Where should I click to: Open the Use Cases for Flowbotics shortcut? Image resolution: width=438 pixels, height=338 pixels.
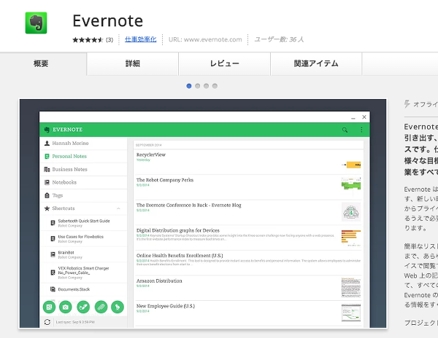[x=84, y=239]
